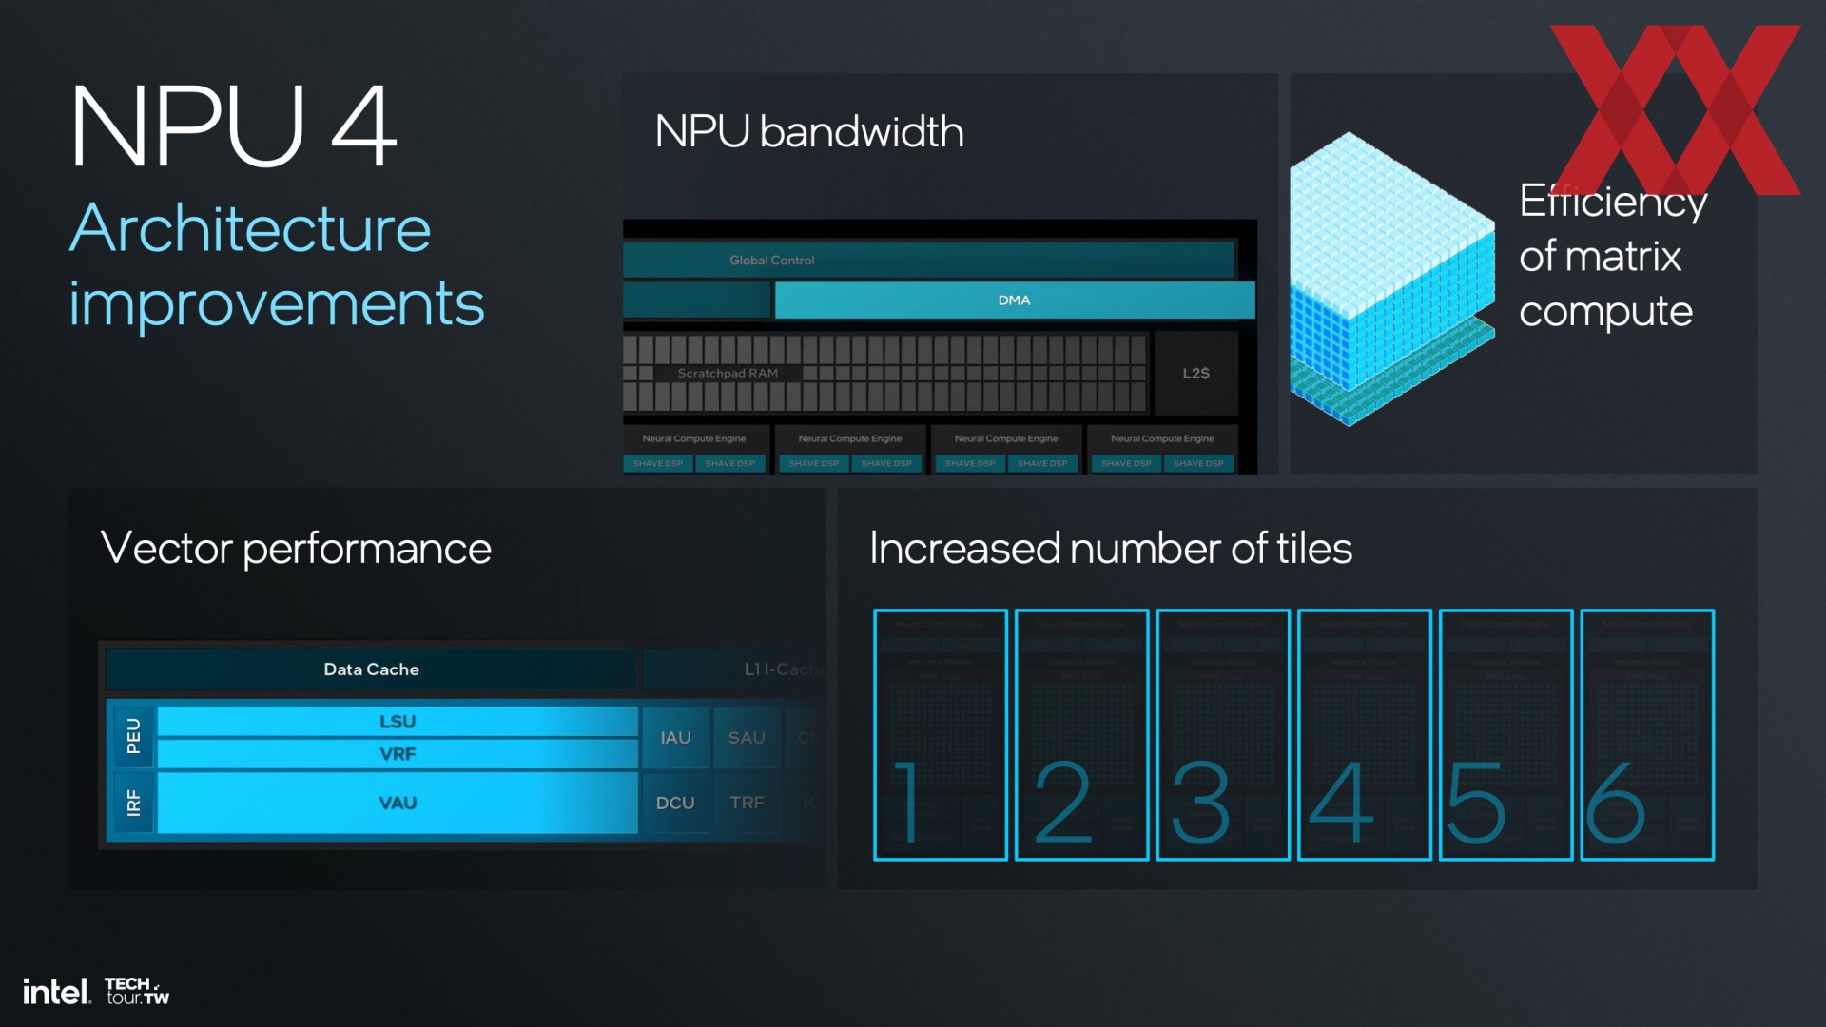Select the DMA block
This screenshot has width=1826, height=1027.
point(1014,300)
